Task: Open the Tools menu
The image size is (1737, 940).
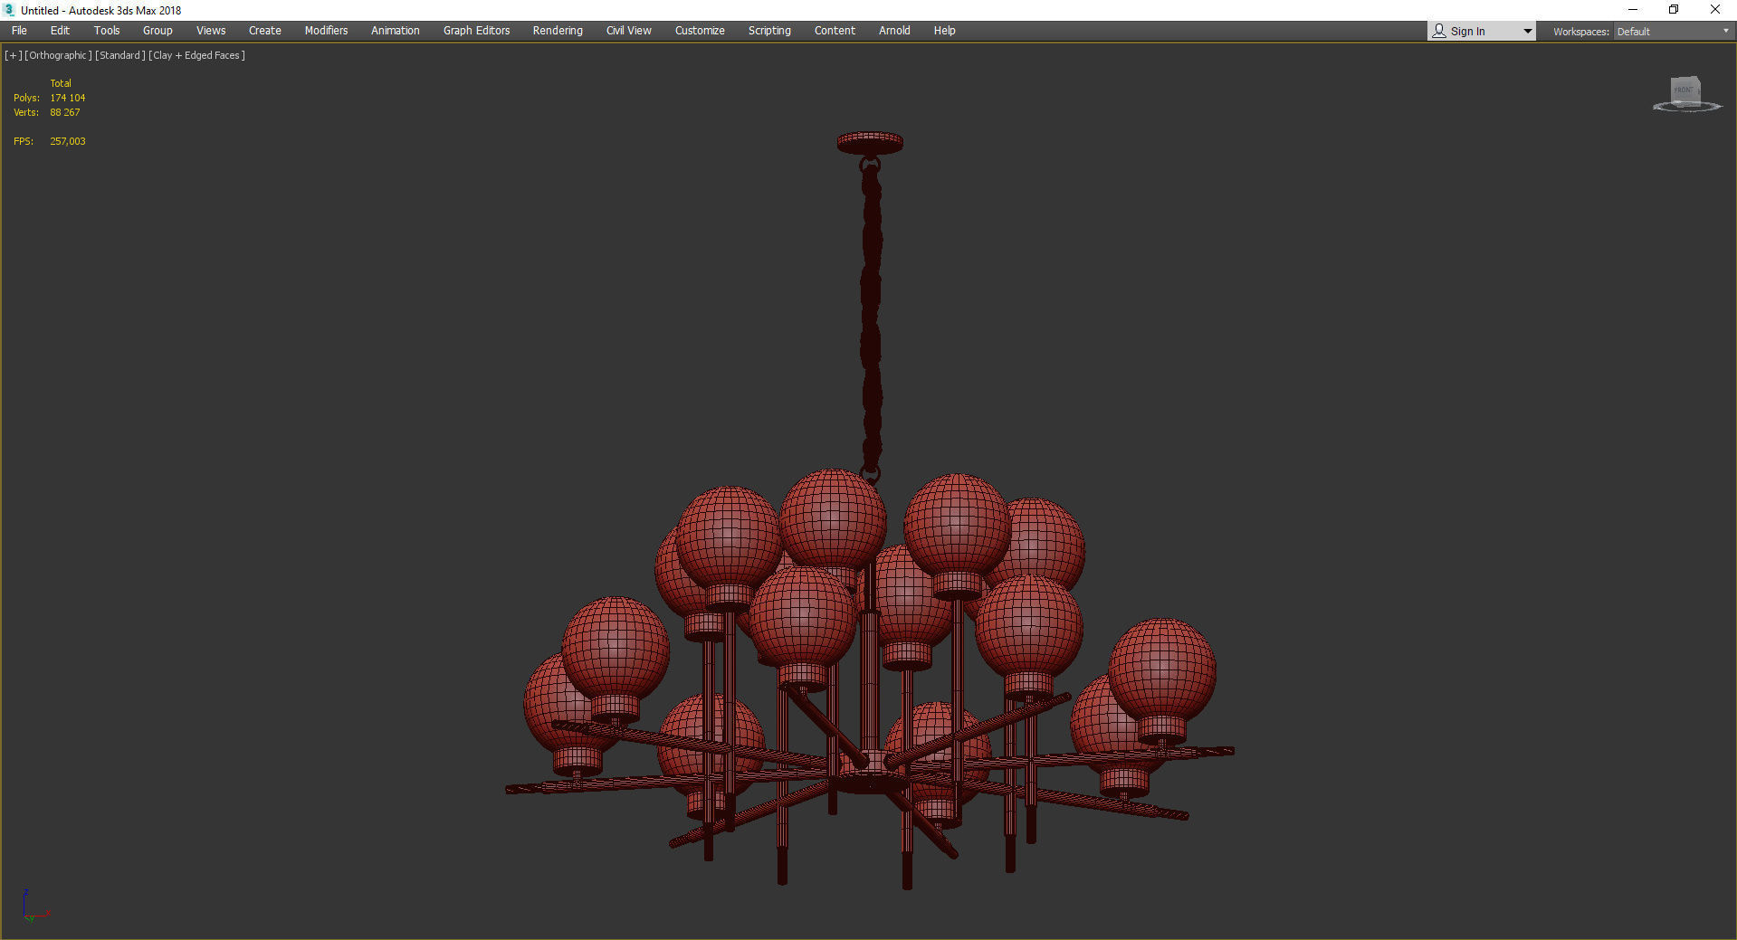Action: [x=107, y=31]
